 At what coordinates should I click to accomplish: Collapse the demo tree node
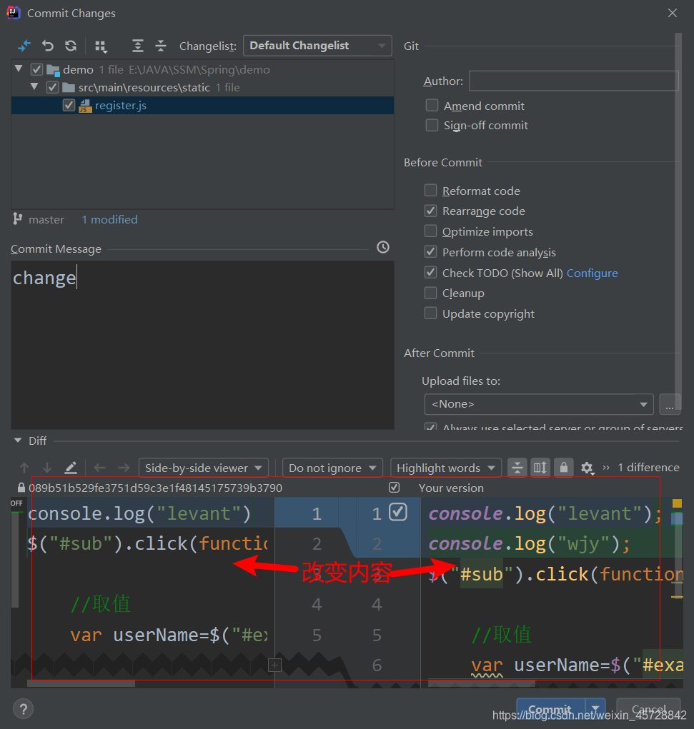click(x=19, y=69)
